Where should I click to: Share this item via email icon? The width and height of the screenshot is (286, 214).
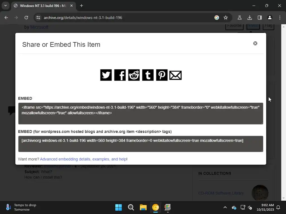pos(175,75)
